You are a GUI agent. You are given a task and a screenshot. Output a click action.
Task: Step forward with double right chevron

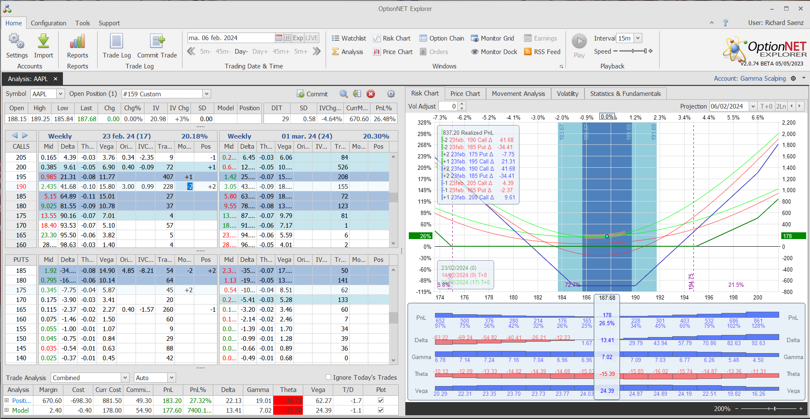pyautogui.click(x=317, y=52)
